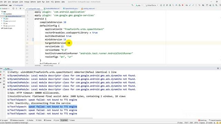Click the defaultConfig breadcrumb below the editor

(x=48, y=65)
